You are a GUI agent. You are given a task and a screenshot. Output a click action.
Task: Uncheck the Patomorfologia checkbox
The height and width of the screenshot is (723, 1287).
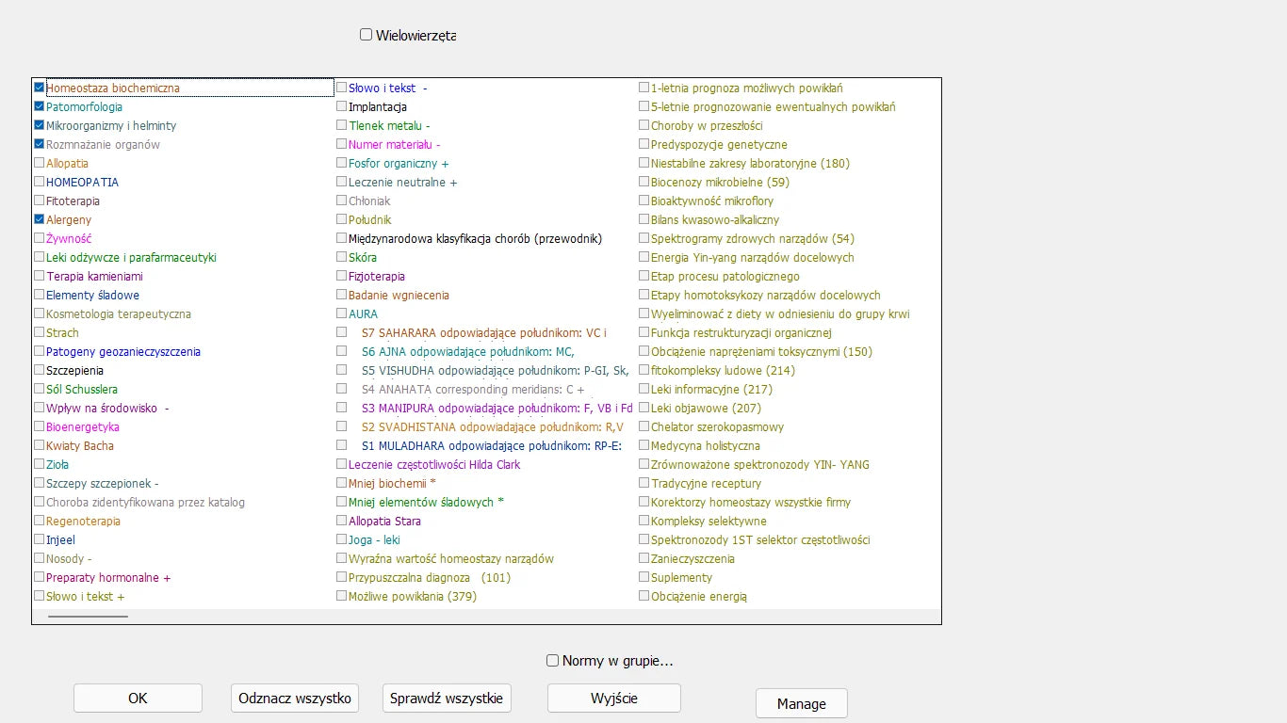coord(40,106)
